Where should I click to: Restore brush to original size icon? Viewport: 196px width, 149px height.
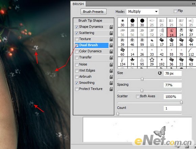tap(160, 73)
